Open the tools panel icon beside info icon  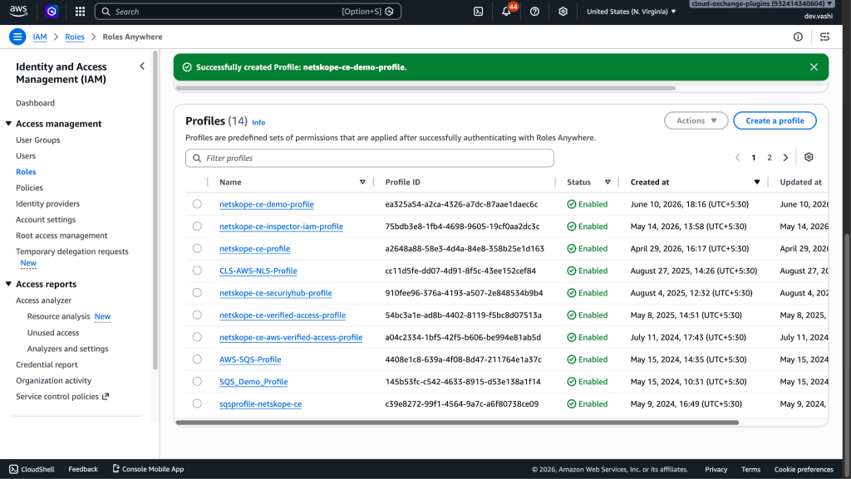824,37
